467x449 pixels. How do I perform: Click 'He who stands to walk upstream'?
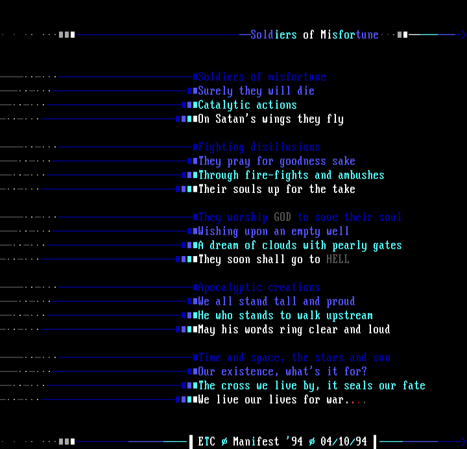(x=285, y=315)
